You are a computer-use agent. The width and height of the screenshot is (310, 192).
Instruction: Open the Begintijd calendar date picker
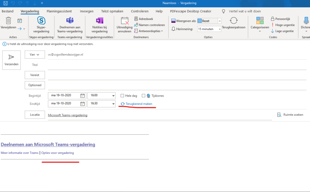tap(82, 96)
